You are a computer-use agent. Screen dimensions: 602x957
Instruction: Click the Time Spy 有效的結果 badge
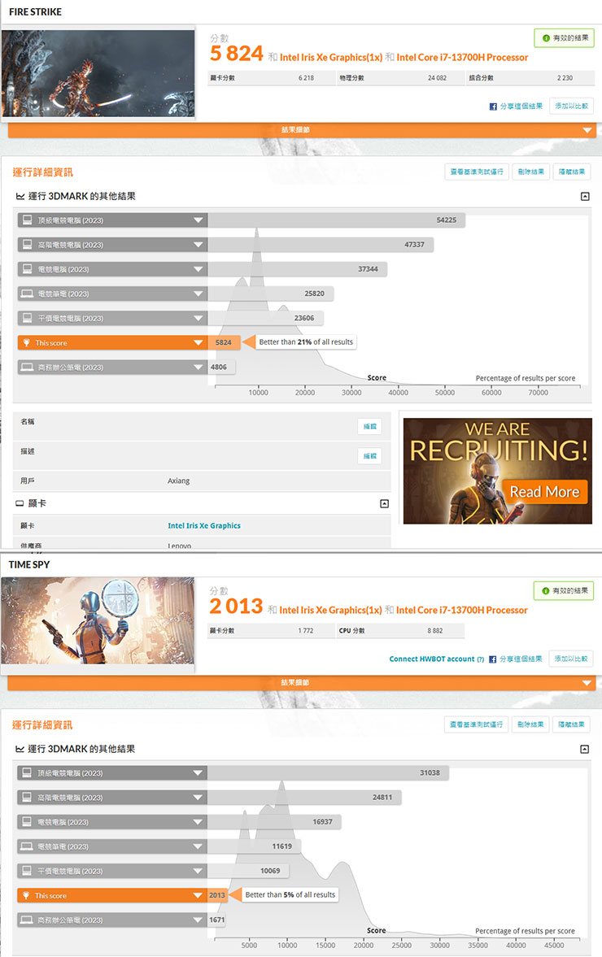pyautogui.click(x=564, y=591)
